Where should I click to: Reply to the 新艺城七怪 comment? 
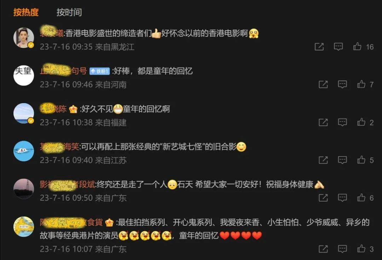tap(342, 160)
